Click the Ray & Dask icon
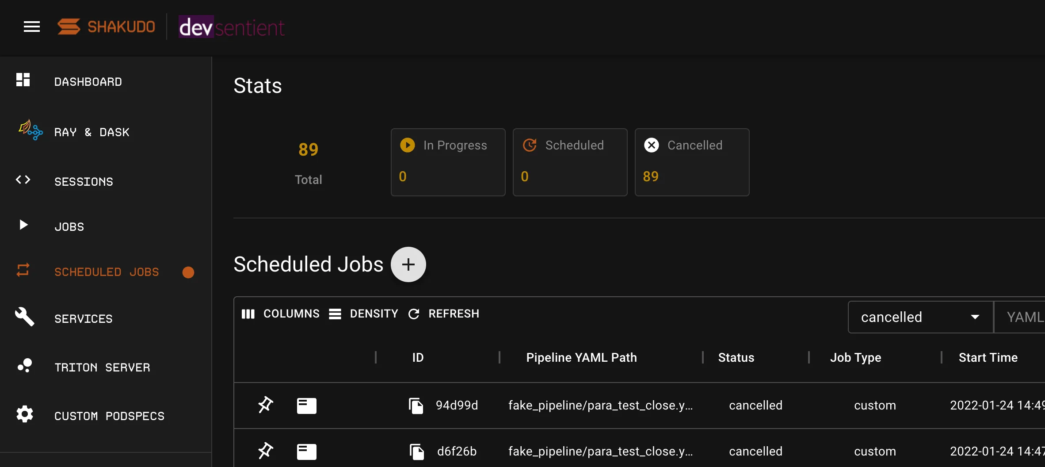 [x=30, y=130]
